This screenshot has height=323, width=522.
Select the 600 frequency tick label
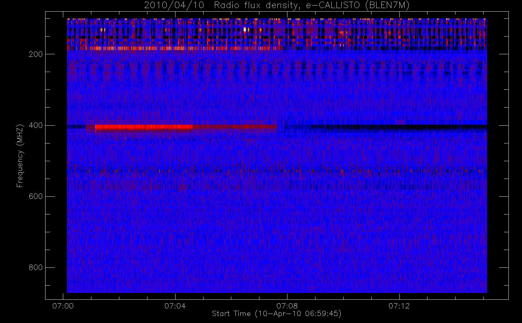pos(36,196)
